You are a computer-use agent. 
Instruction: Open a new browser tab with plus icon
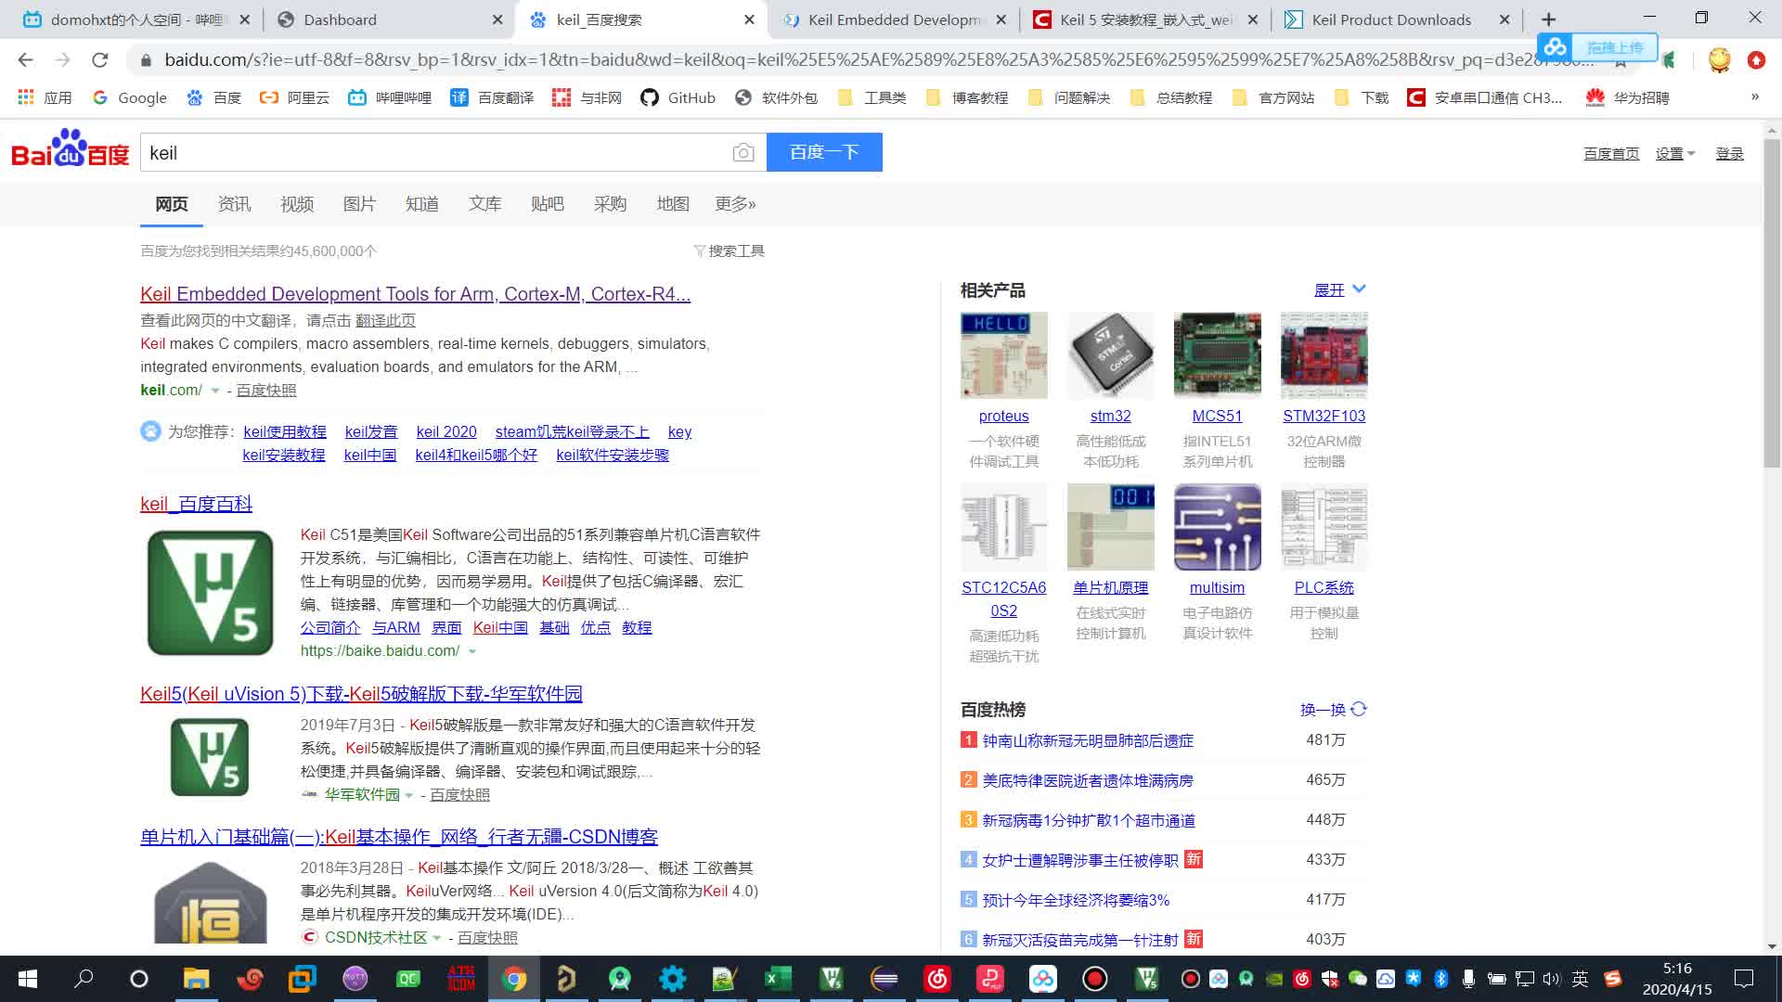(x=1548, y=19)
